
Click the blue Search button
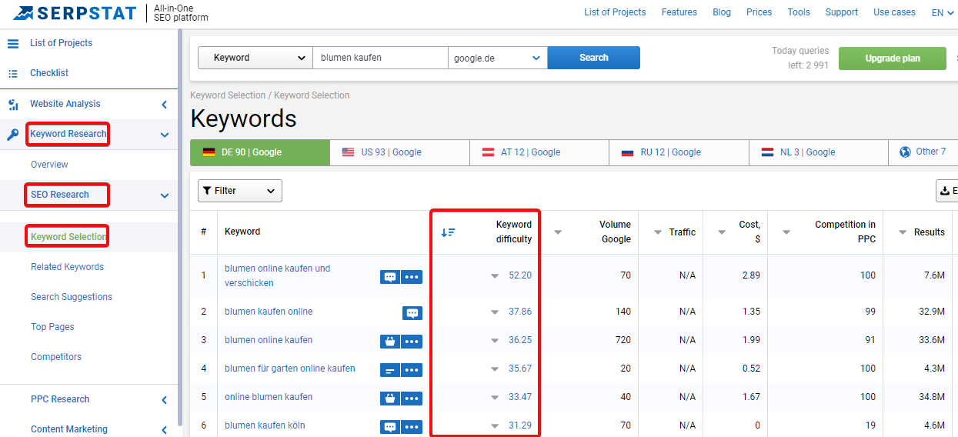click(x=594, y=58)
